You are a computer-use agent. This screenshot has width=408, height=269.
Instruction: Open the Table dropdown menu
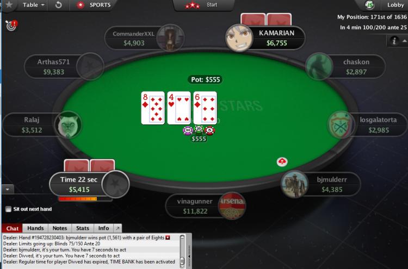click(x=33, y=5)
